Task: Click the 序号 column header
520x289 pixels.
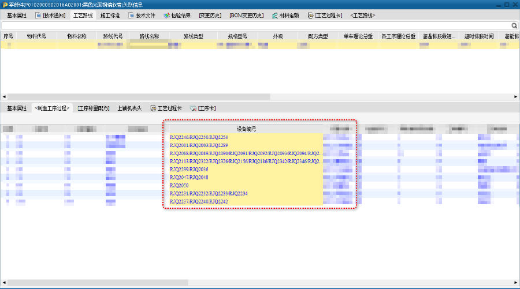Action: coord(8,36)
